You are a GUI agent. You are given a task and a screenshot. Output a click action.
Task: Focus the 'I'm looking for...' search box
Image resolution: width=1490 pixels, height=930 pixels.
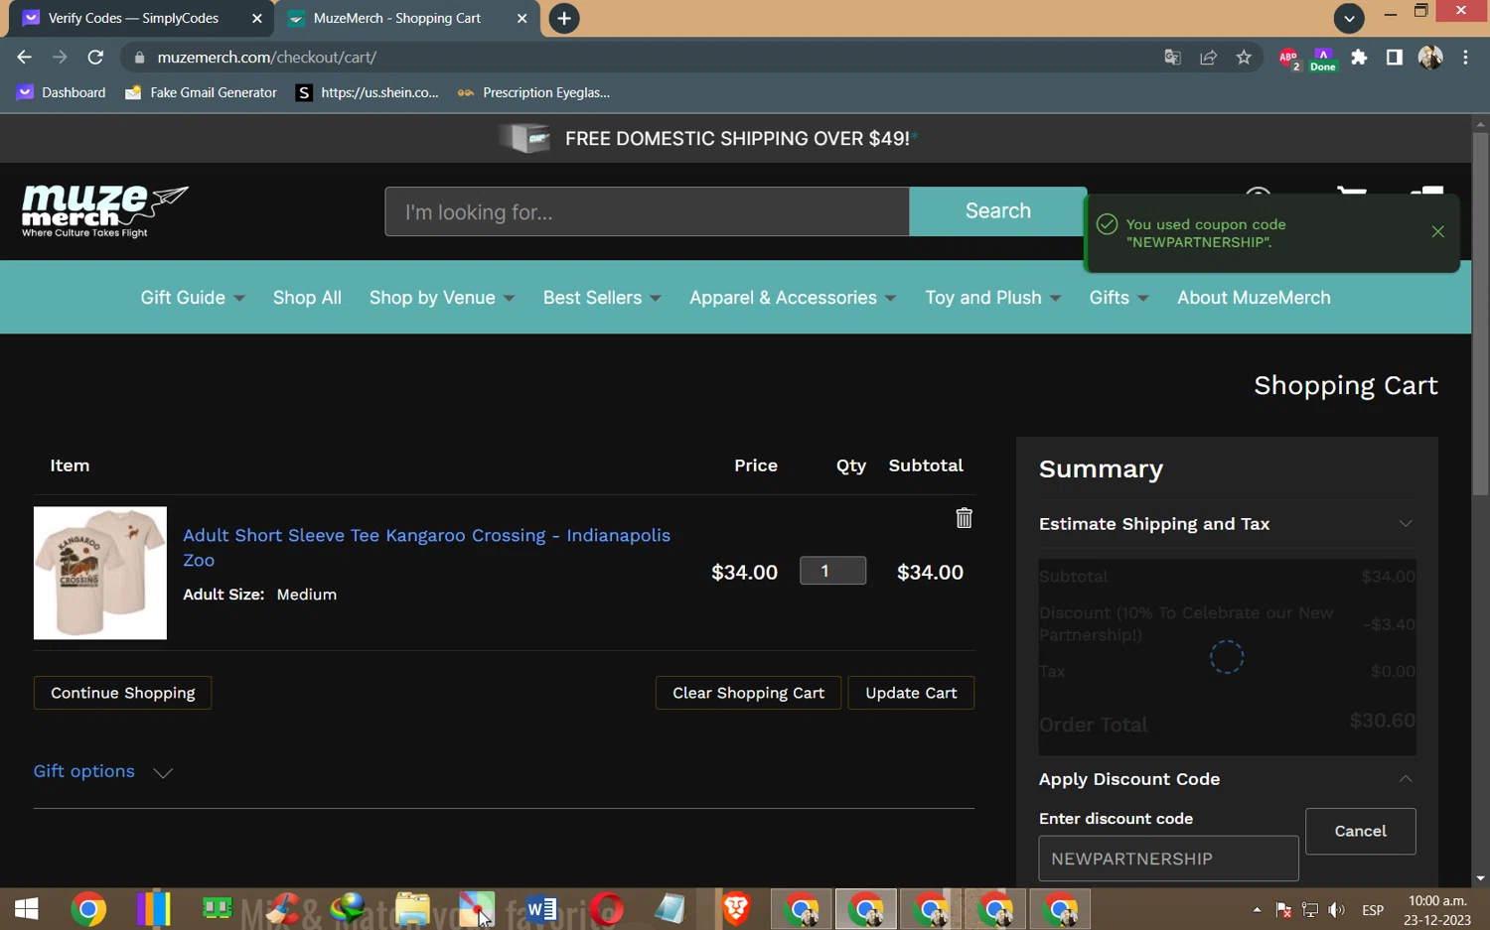647,211
